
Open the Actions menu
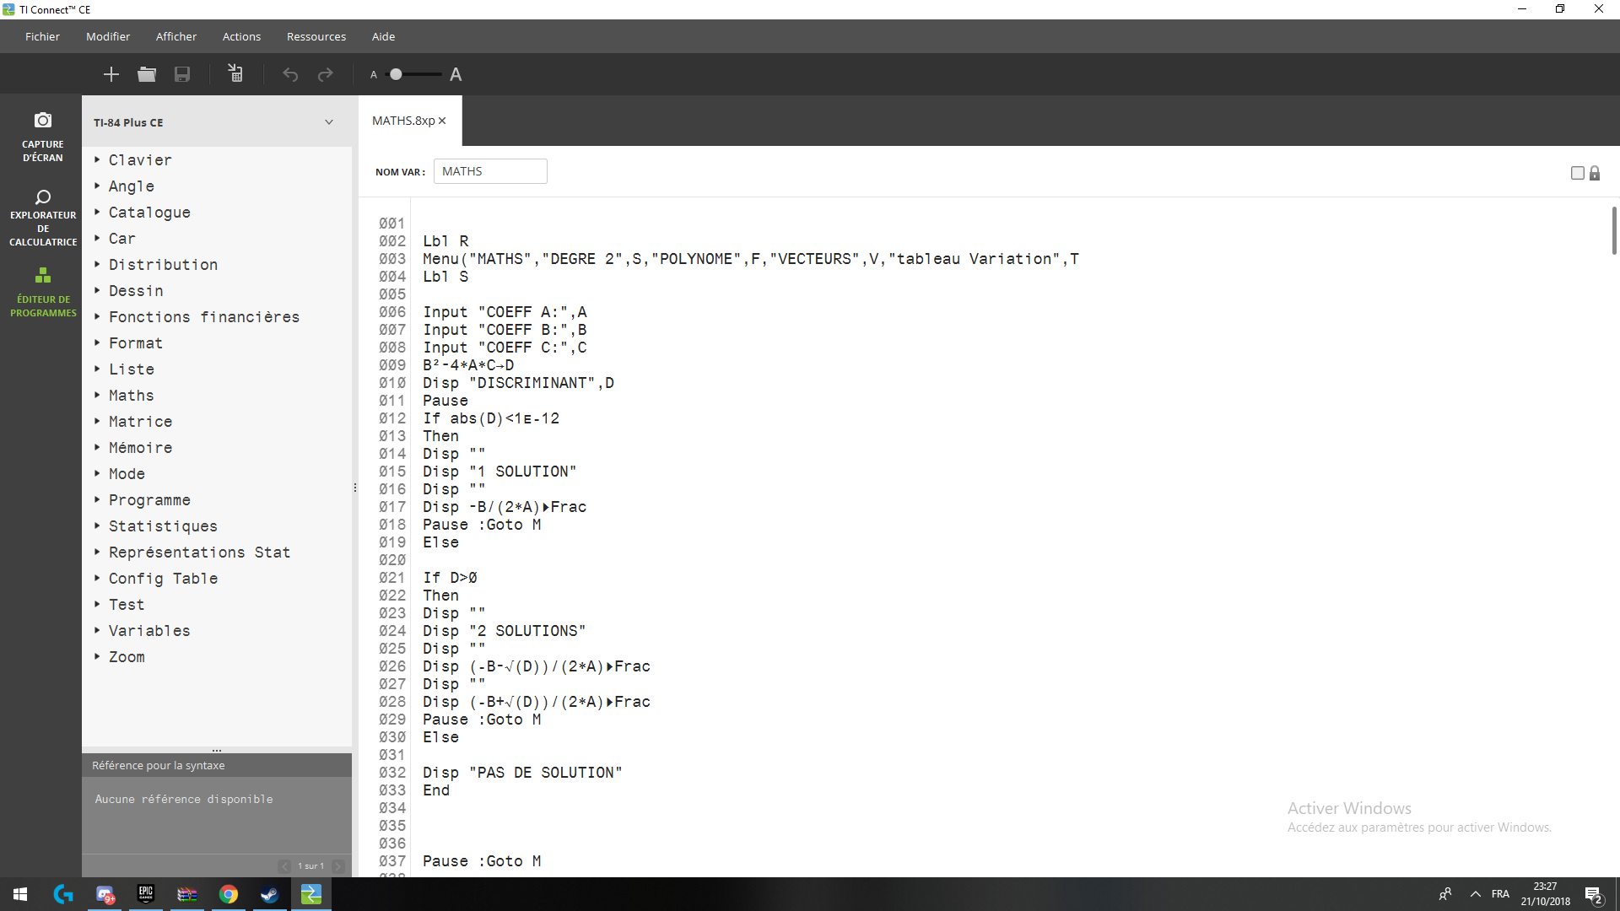[x=241, y=36]
